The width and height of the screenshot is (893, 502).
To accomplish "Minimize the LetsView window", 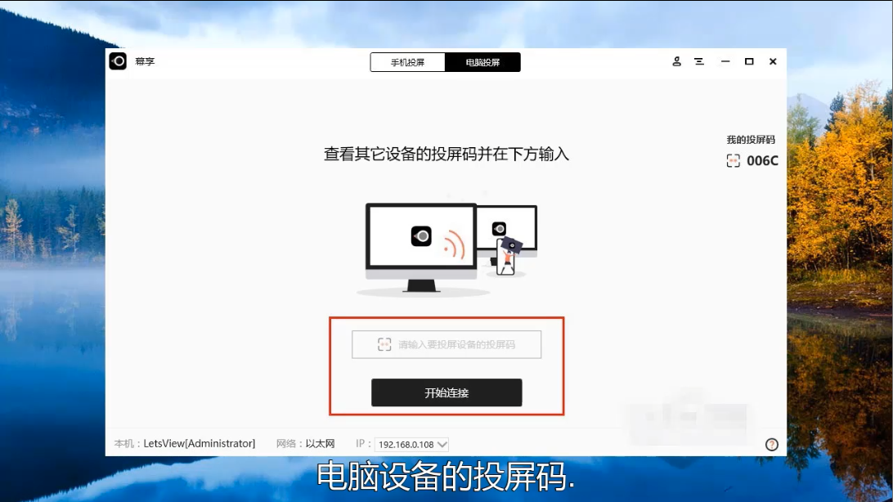I will click(725, 61).
